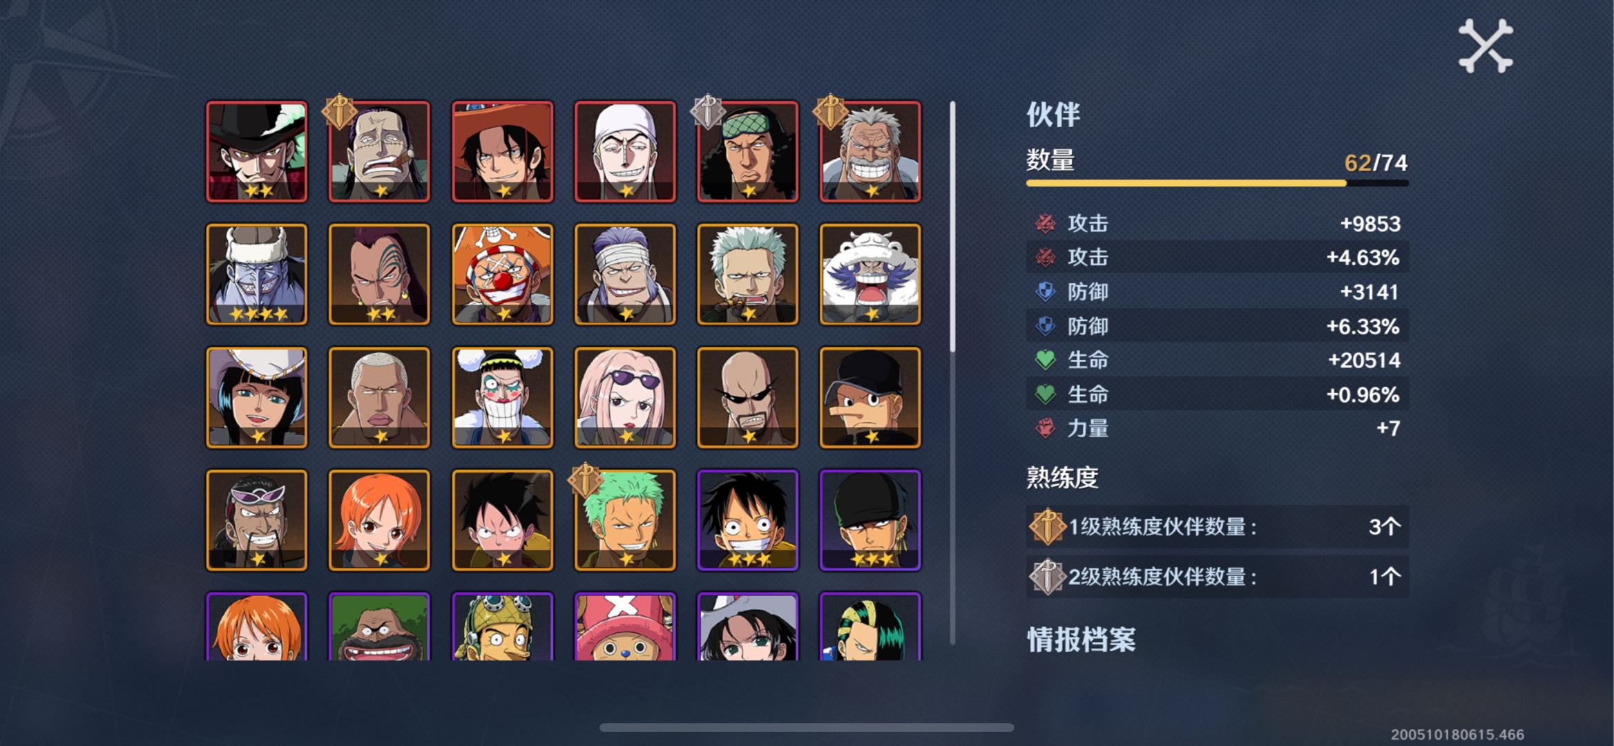Select the Mihawk portrait with the black hat

[x=256, y=151]
